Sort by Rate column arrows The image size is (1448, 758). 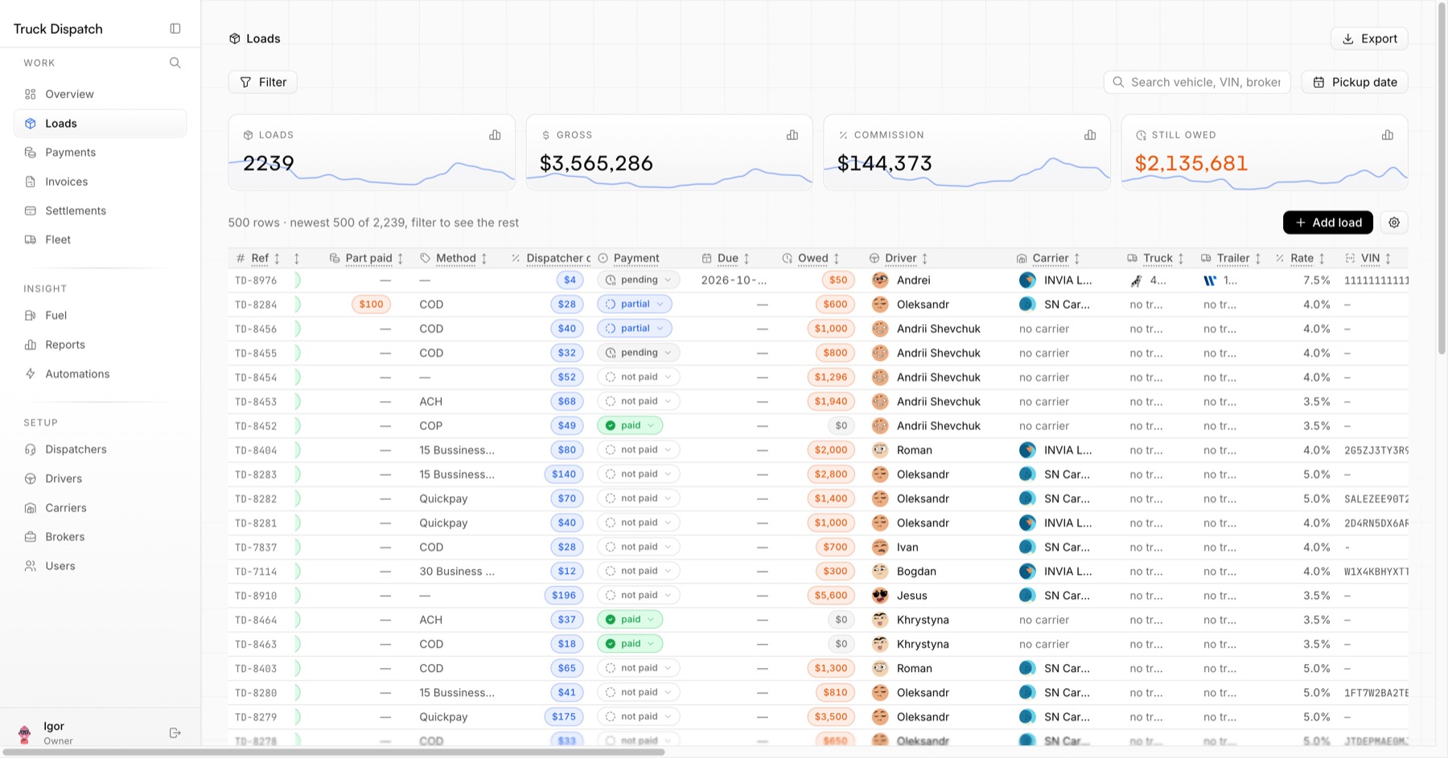tap(1322, 258)
